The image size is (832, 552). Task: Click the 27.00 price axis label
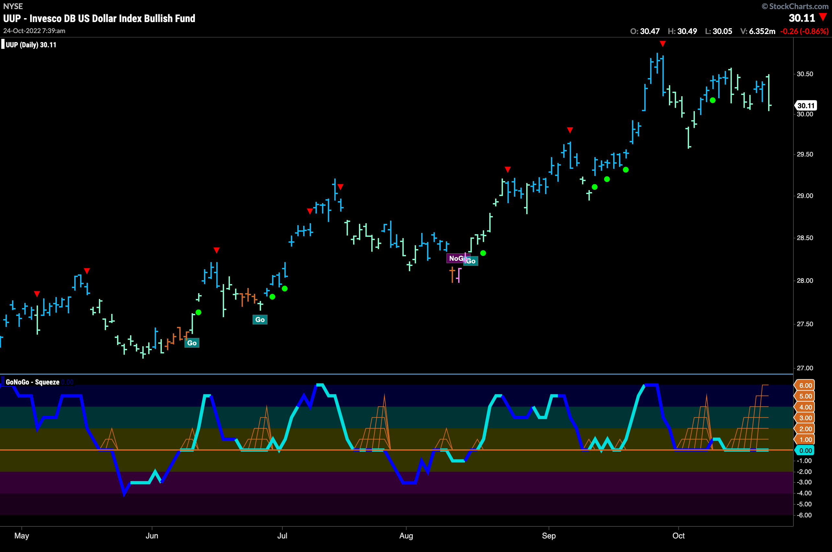click(x=805, y=368)
